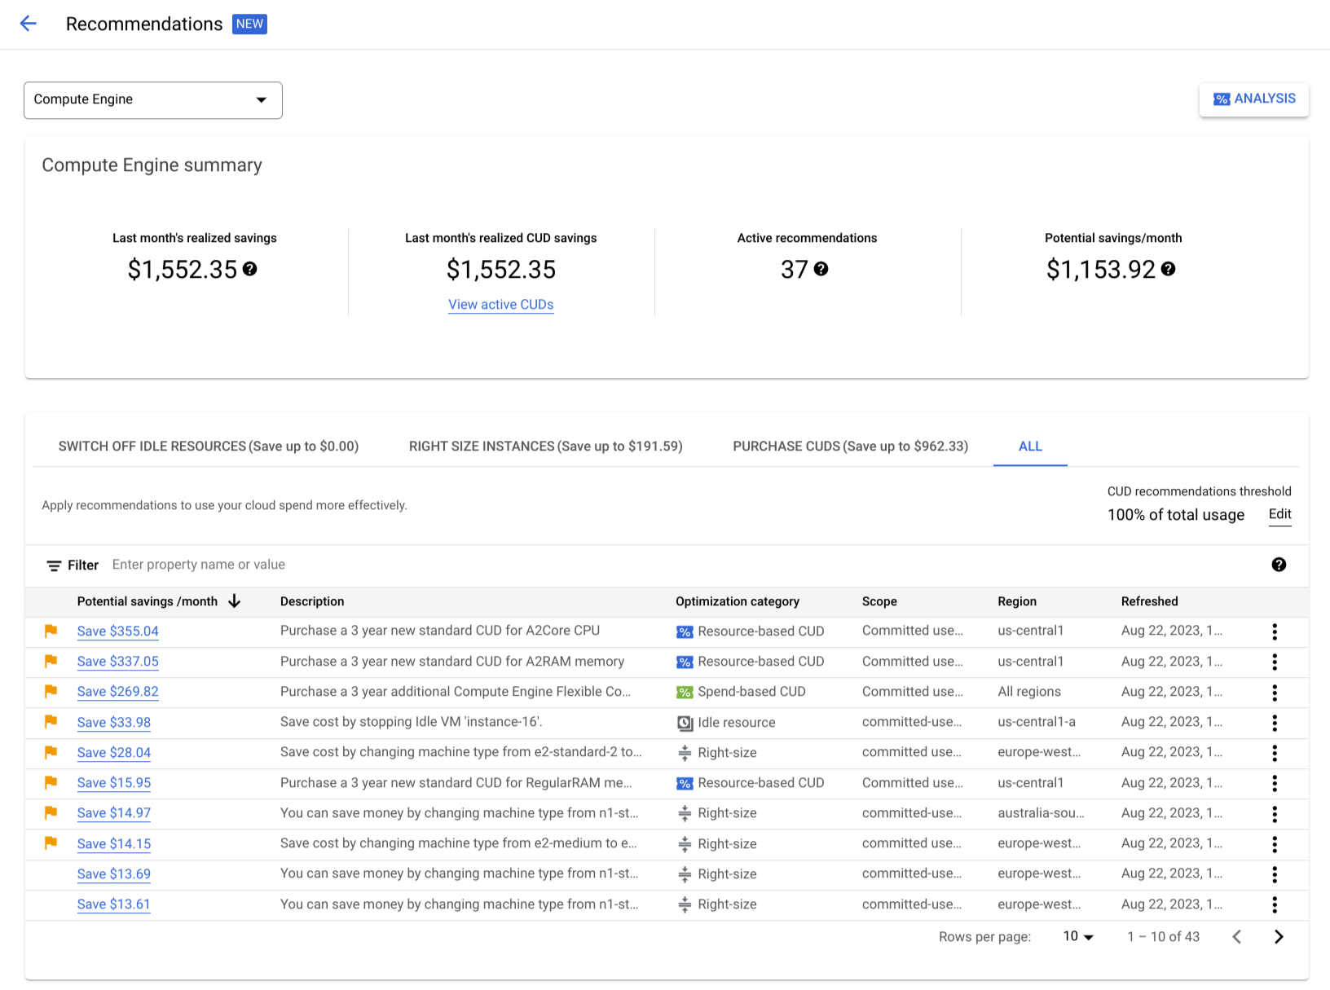Open the Save $337.05 recommendation
Screen dimensions: 1330x990
click(118, 662)
